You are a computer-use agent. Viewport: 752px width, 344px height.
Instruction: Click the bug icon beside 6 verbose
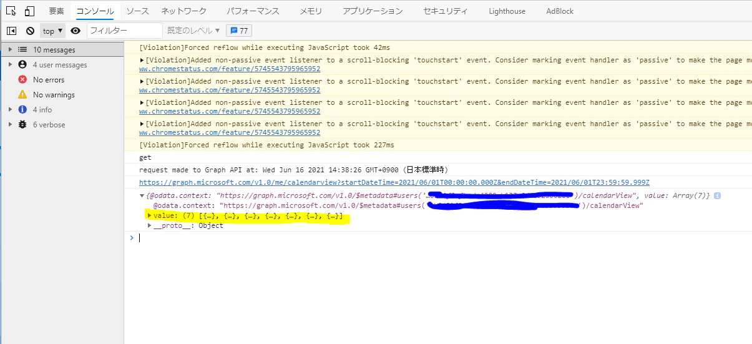click(22, 124)
